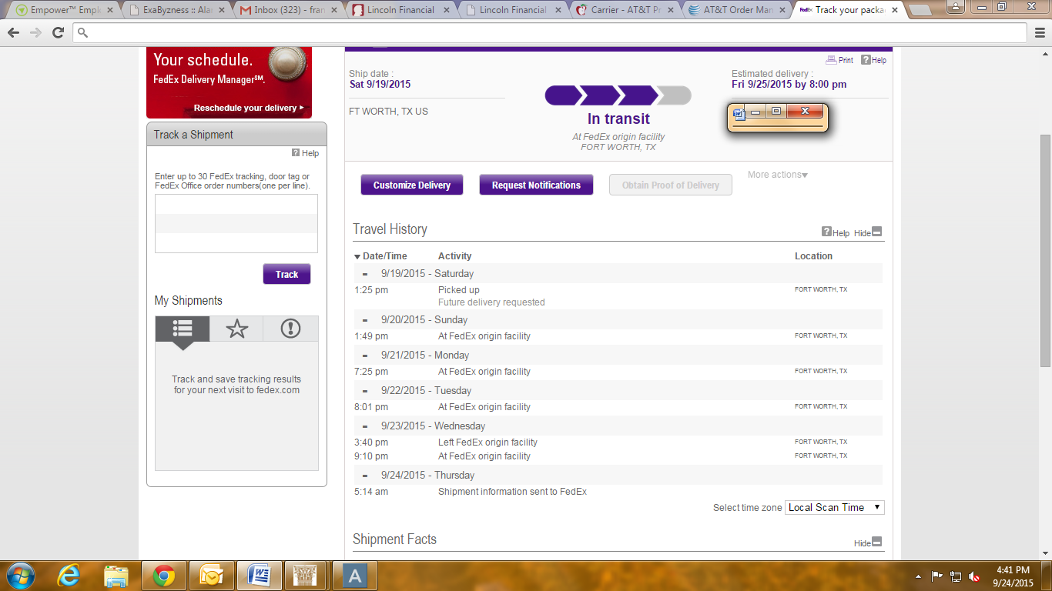Select the list view icon in My Shipments
The image size is (1052, 591).
point(183,329)
